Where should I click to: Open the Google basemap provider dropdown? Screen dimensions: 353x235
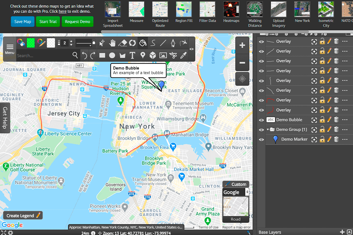(x=236, y=192)
